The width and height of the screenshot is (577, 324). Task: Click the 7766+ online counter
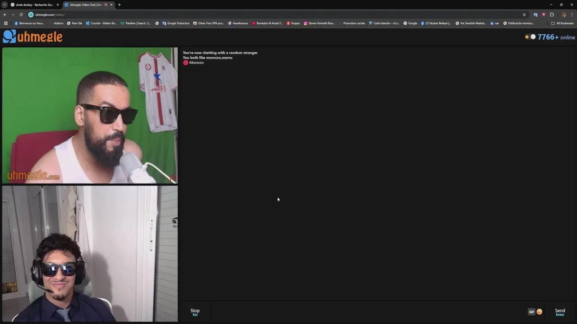click(556, 37)
